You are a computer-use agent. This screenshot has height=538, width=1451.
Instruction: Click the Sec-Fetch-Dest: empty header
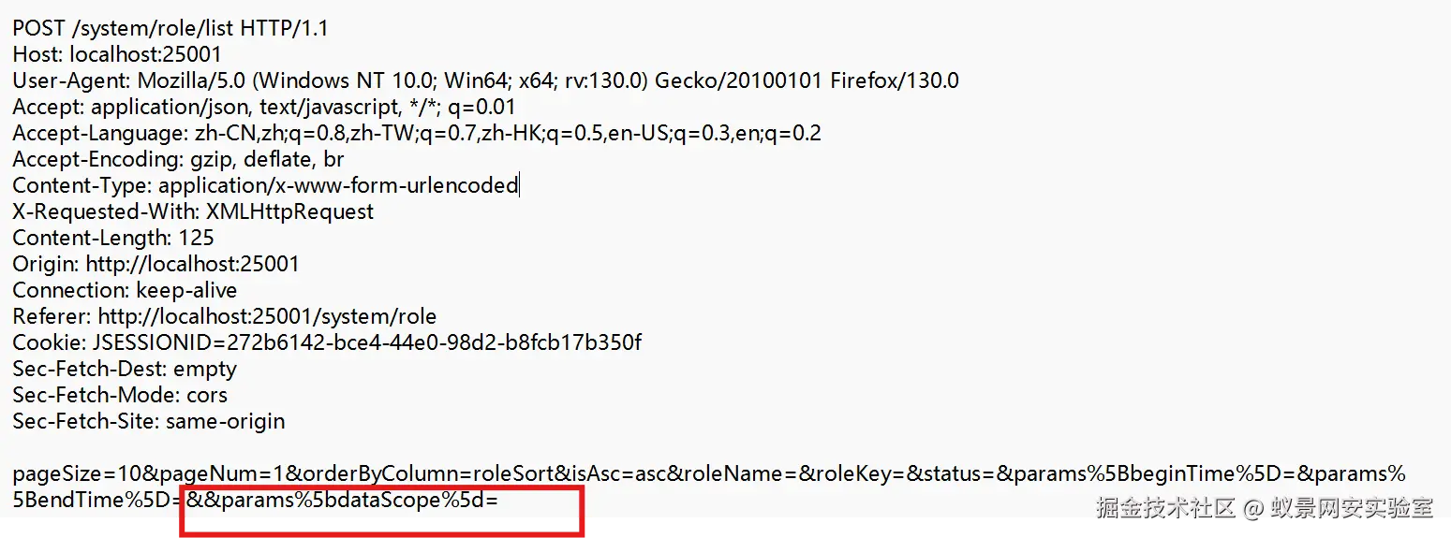point(125,369)
